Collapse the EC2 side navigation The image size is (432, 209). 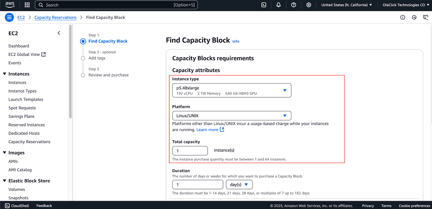[x=59, y=33]
